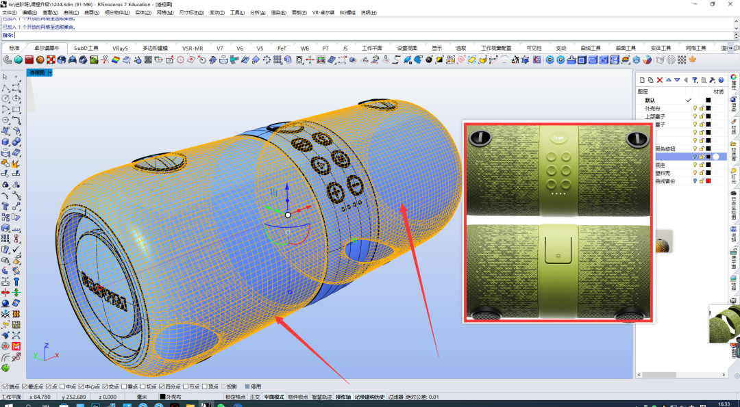740x407 pixels.
Task: Open the 透视图 viewport dropdown arrow
Action: coord(50,73)
